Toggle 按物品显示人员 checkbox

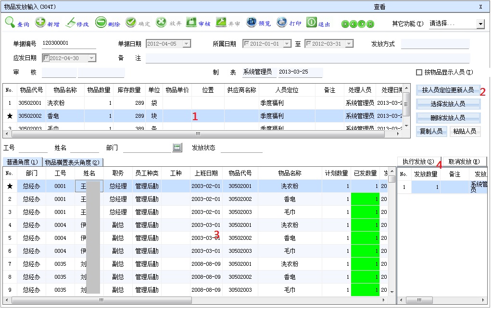click(419, 73)
